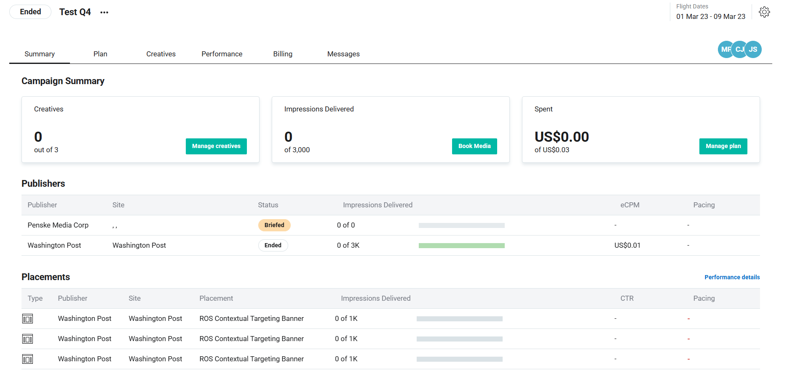The image size is (787, 384).
Task: Open the Creatives tab
Action: pos(161,54)
